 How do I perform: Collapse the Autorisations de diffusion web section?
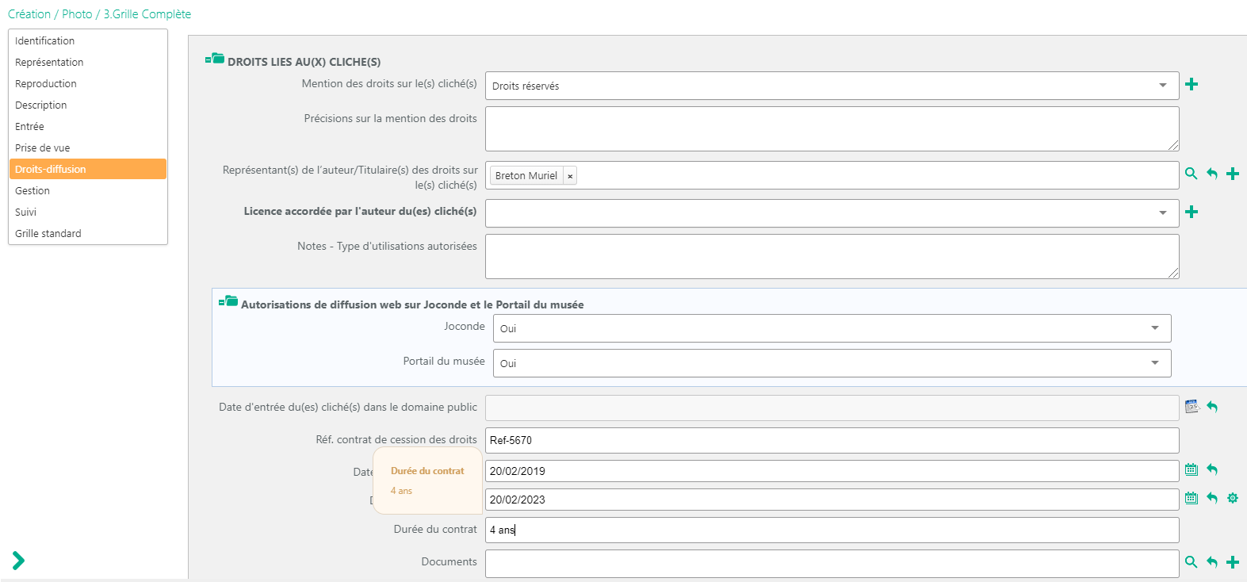228,301
